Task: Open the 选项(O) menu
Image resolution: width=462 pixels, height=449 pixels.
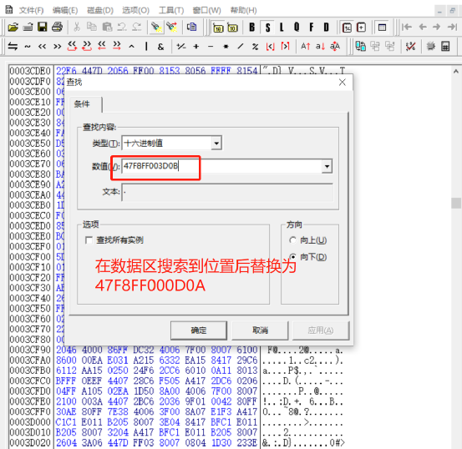Action: [x=136, y=11]
